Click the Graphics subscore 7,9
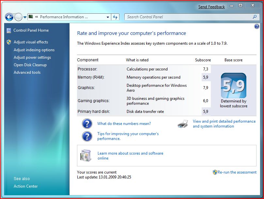 point(206,88)
